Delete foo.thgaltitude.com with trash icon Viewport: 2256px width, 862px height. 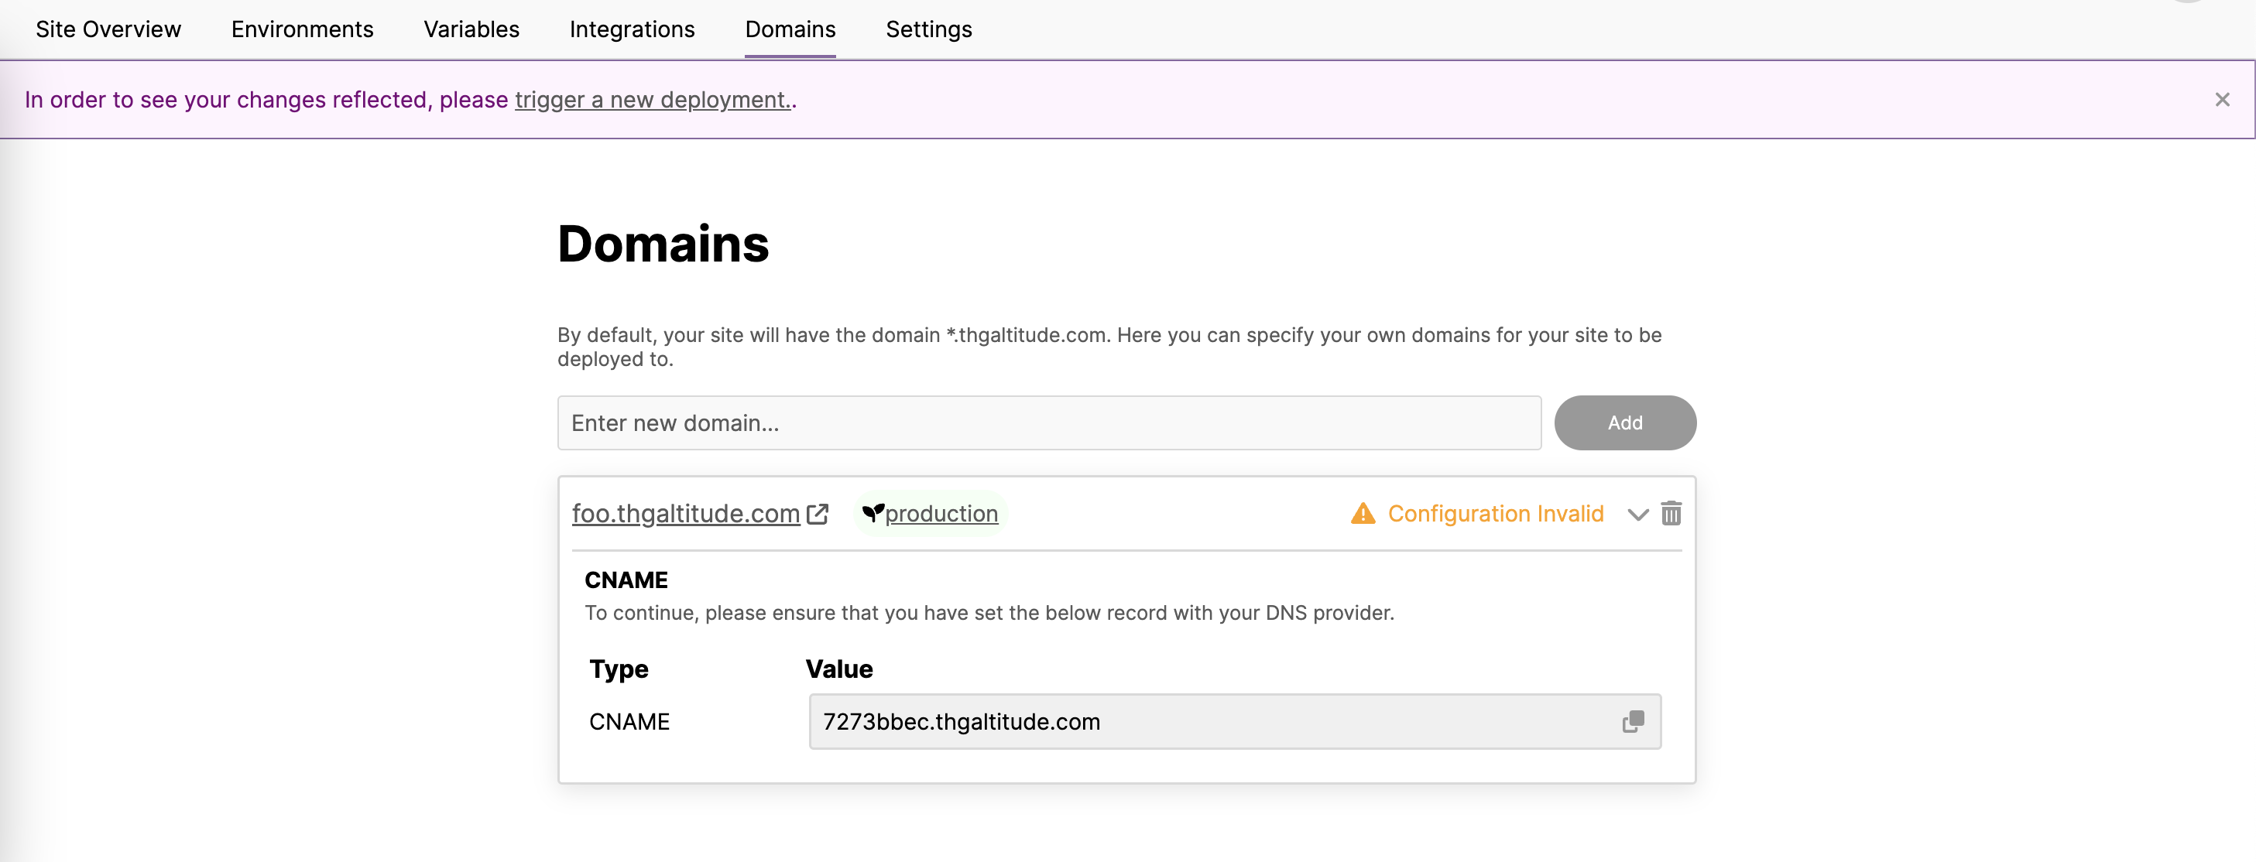[1671, 513]
